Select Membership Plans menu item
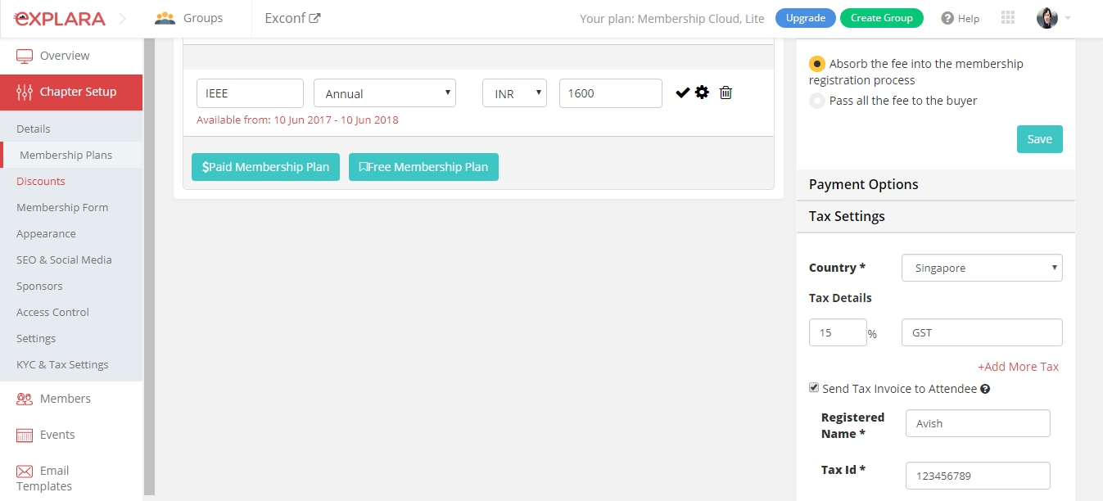 (x=66, y=155)
